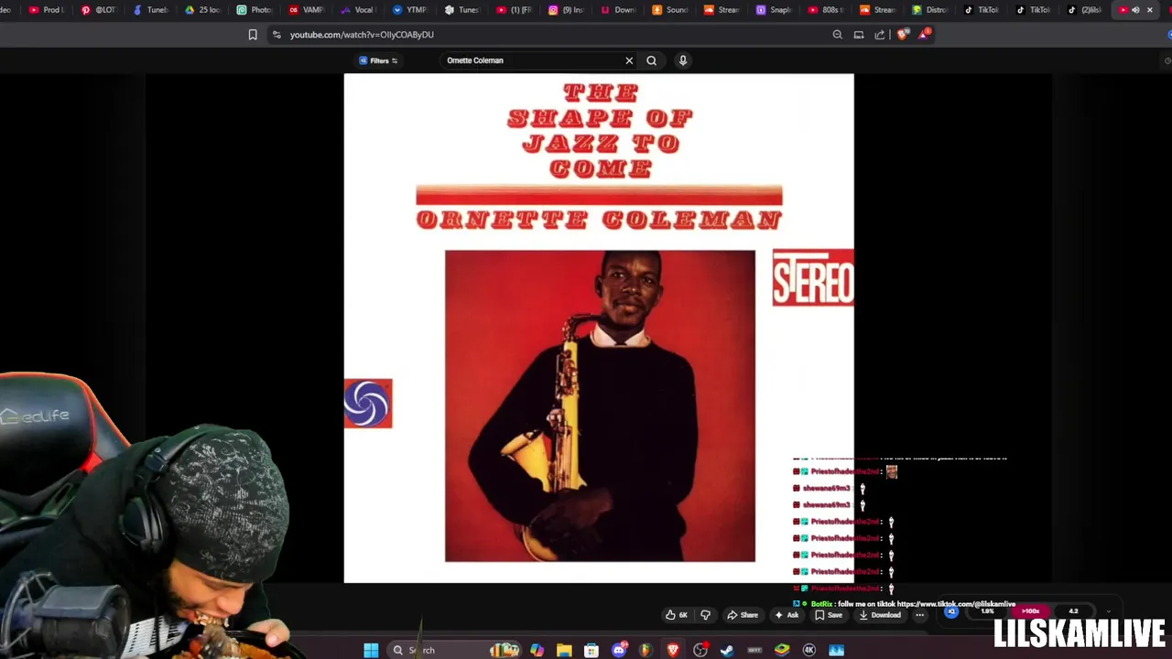The image size is (1172, 659).
Task: View site information icon beside URL
Action: pos(277,35)
